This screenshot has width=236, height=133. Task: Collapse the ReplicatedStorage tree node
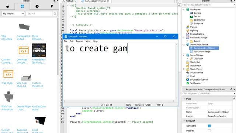[x=184, y=38]
